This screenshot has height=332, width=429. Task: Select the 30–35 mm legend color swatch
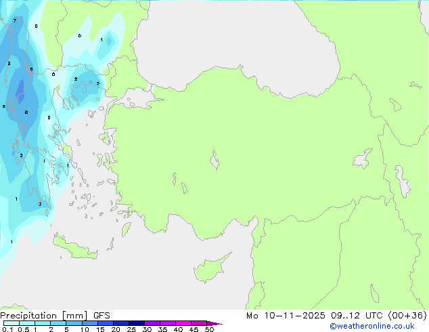tap(152, 323)
